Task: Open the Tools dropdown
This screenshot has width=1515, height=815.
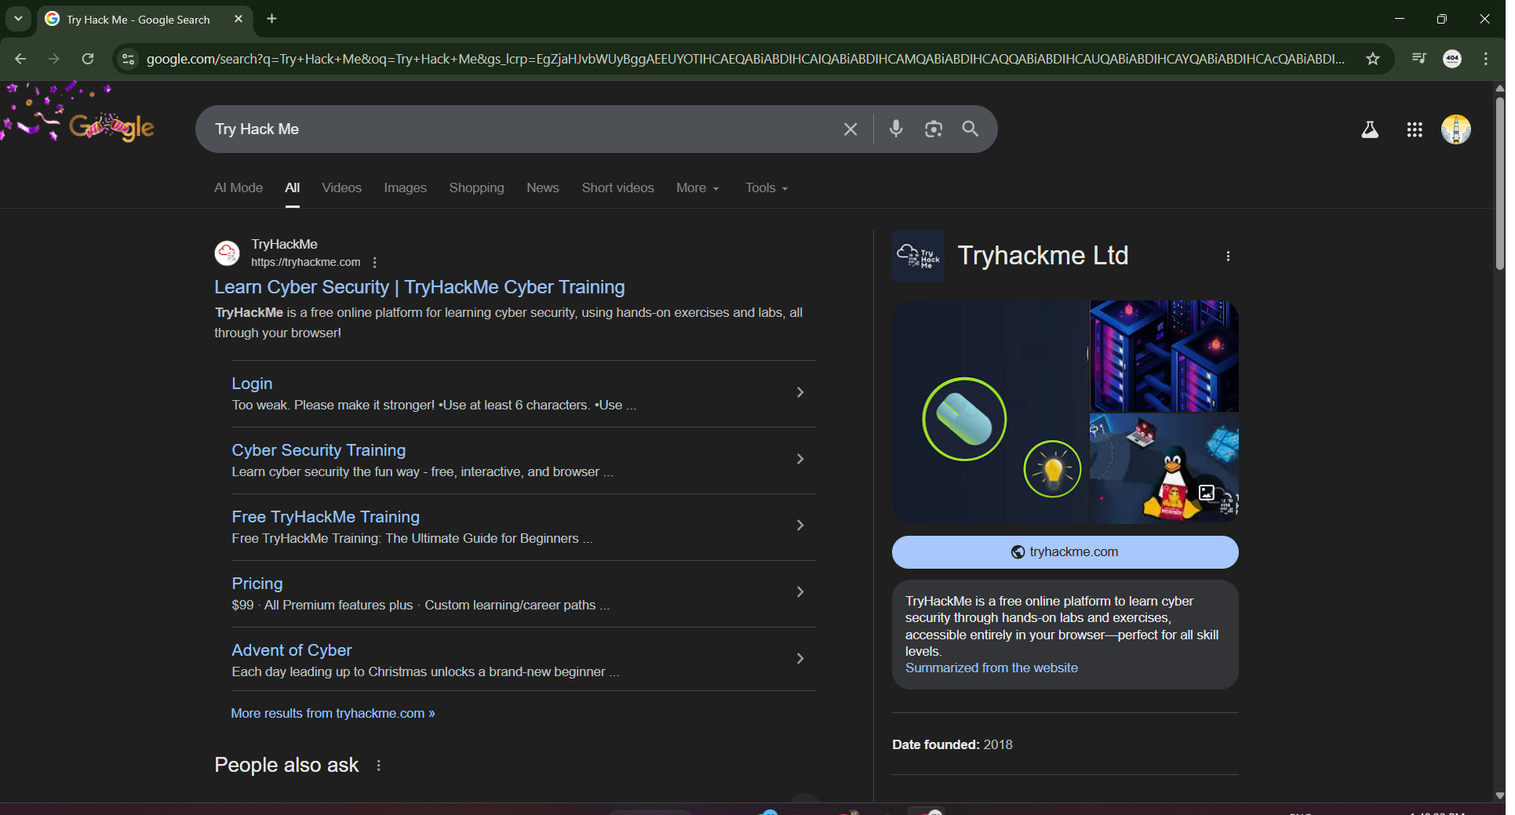Action: (767, 188)
